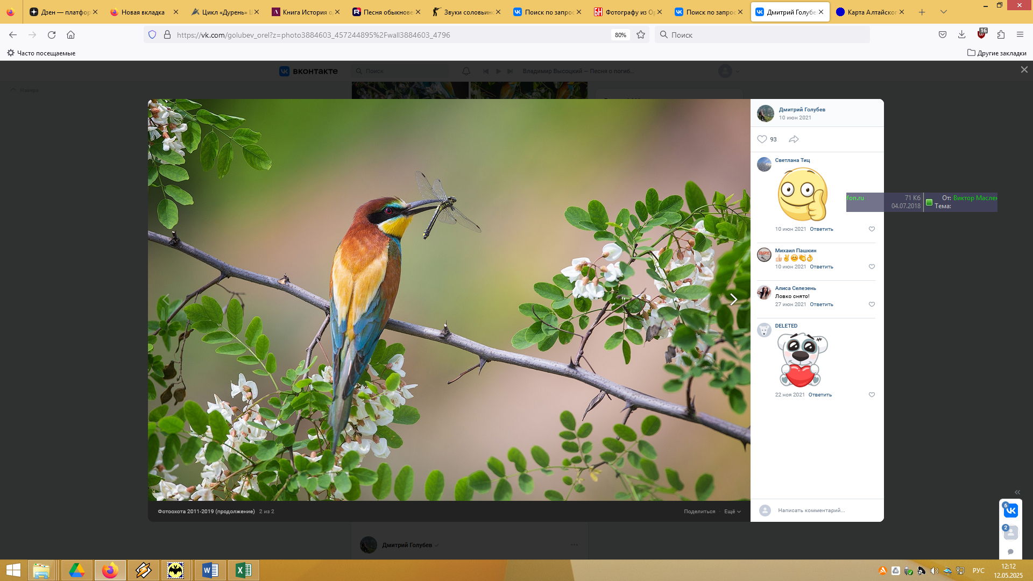Like Светлана Тиц's comment
The image size is (1033, 581).
point(872,229)
